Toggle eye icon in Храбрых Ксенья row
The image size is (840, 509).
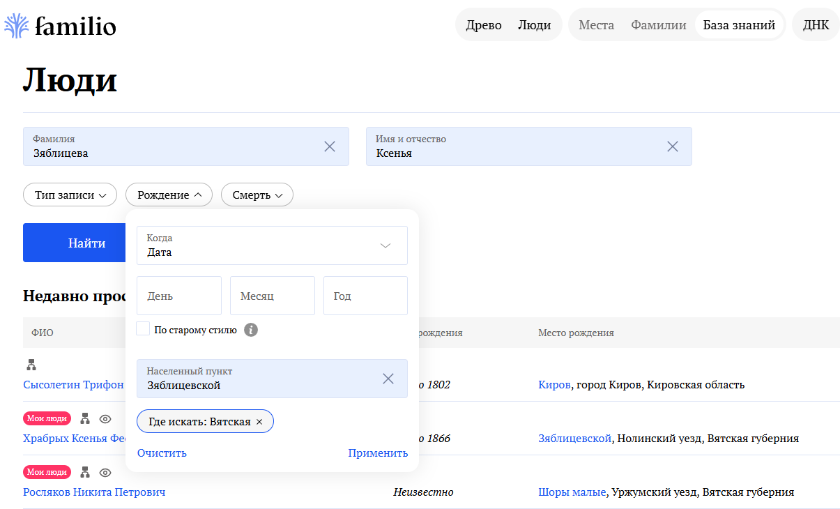pyautogui.click(x=105, y=419)
